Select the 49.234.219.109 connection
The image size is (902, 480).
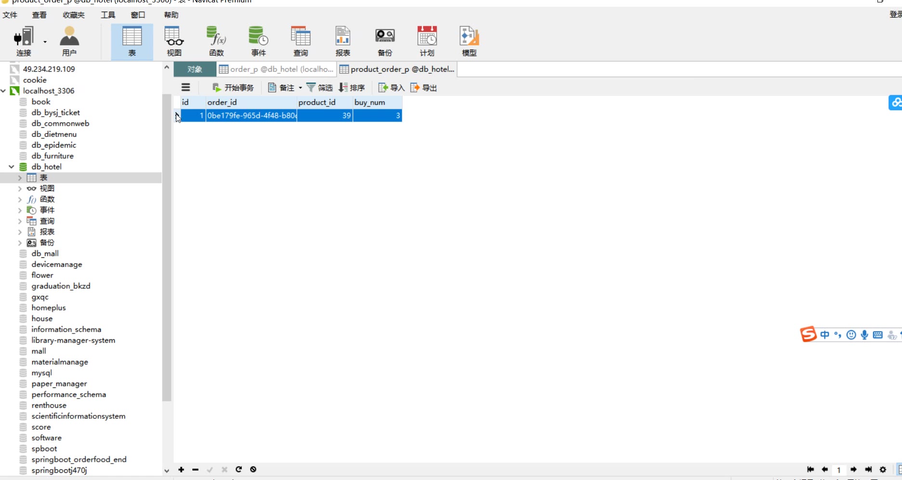49,69
